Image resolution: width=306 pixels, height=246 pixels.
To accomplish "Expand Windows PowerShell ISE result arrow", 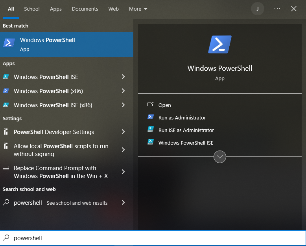I will (x=123, y=77).
